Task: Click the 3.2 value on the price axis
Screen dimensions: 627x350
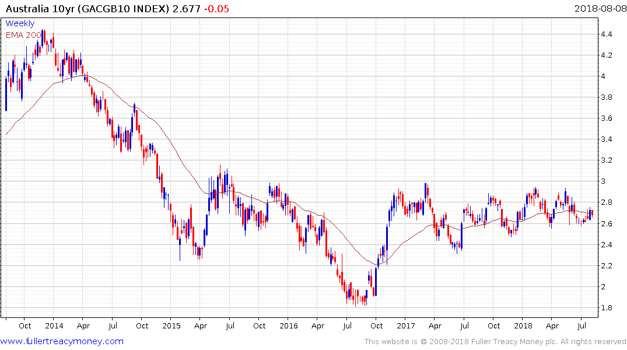Action: 606,160
